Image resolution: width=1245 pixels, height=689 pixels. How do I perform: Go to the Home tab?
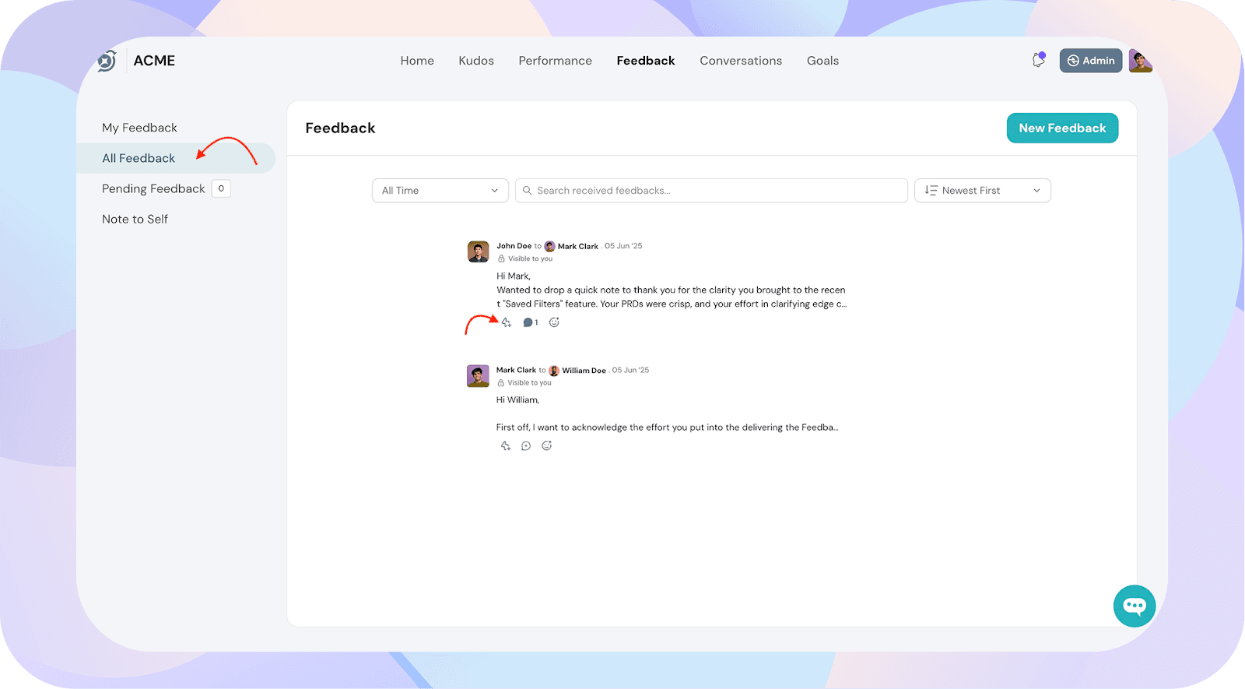(x=417, y=61)
